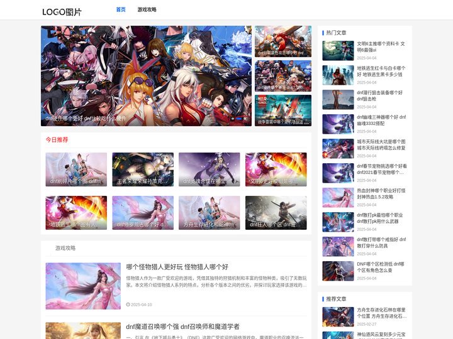Open link dnf潜行狙击装备哪个好 dnf狙击枪
Image resolution: width=453 pixels, height=339 pixels.
point(379,95)
